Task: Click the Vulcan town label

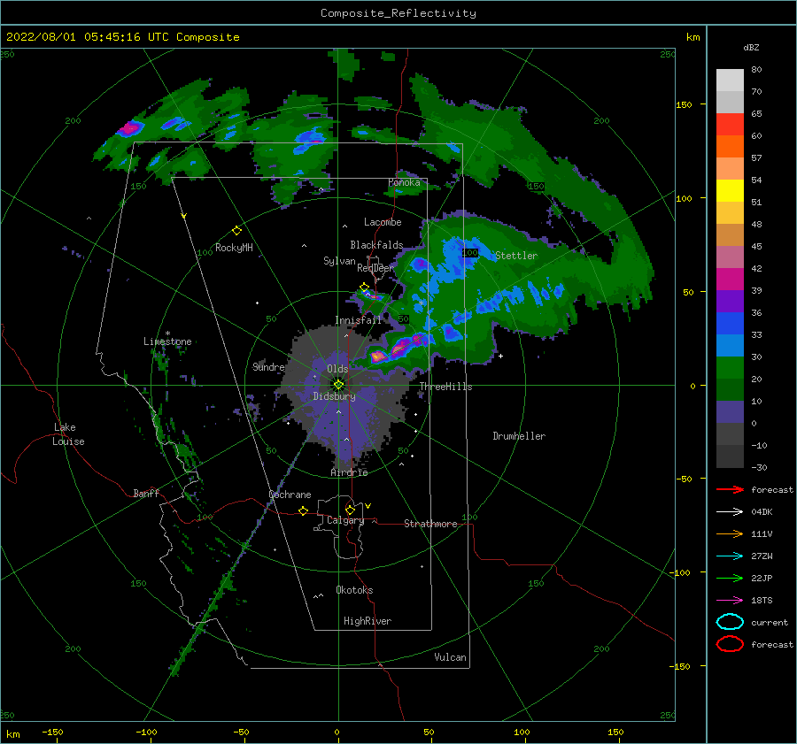Action: [x=450, y=657]
